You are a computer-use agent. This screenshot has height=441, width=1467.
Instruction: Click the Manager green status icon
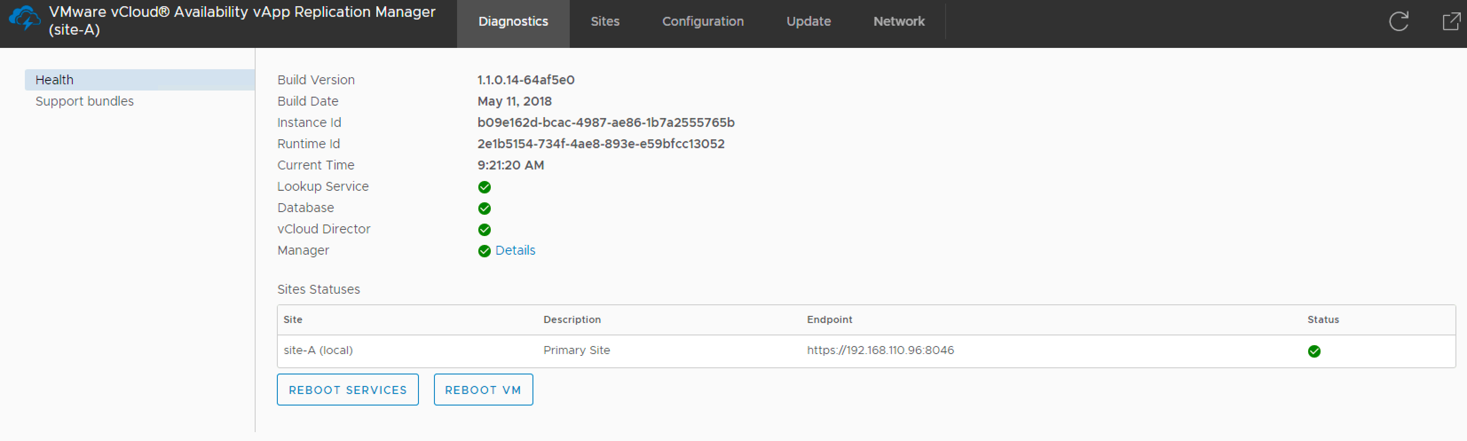(x=484, y=251)
